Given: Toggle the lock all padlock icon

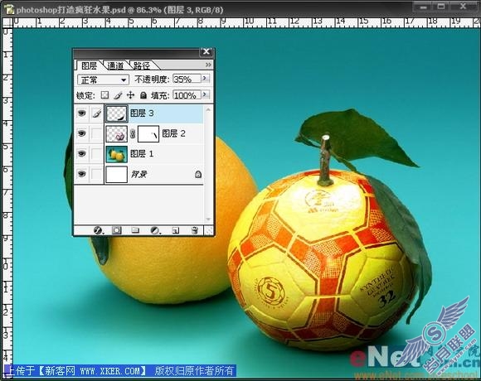Looking at the screenshot, I should coord(143,95).
